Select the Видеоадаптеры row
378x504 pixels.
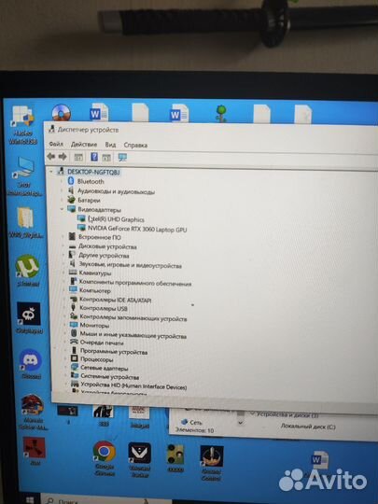click(99, 210)
